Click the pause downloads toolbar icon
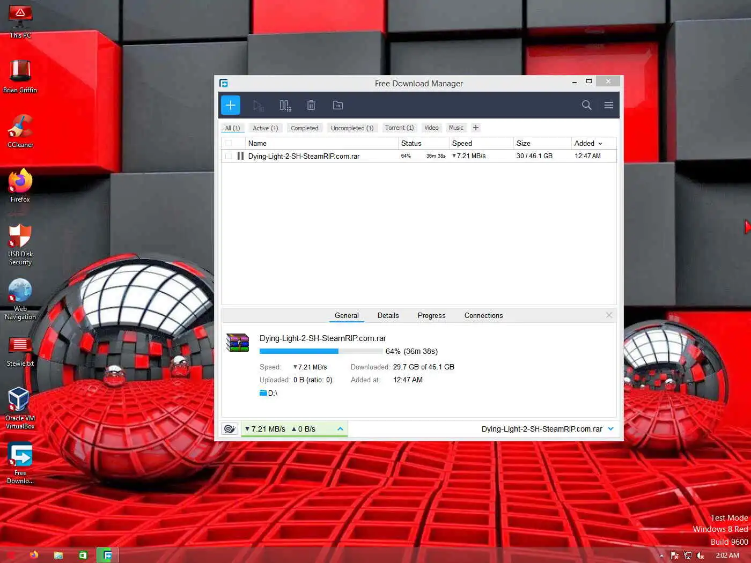The width and height of the screenshot is (751, 563). [x=285, y=106]
